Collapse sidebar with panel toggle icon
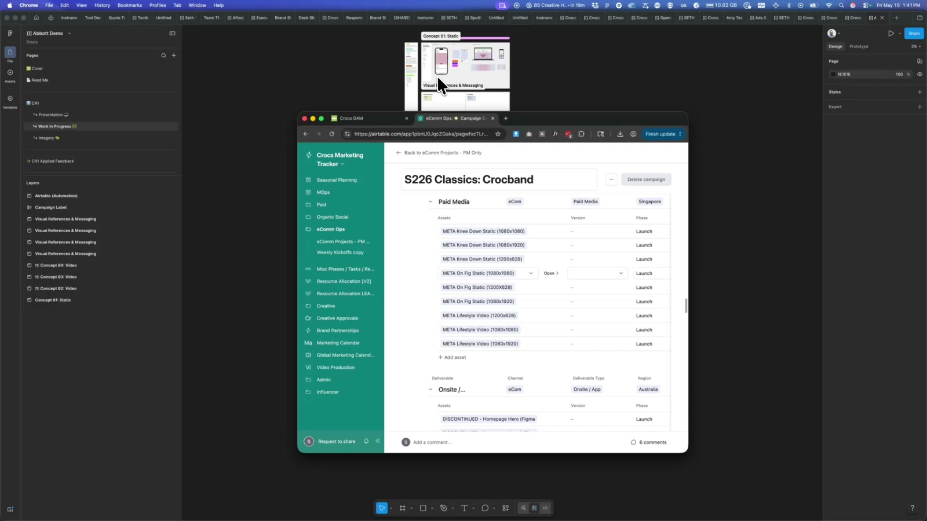Viewport: 927px width, 521px height. pyautogui.click(x=172, y=33)
